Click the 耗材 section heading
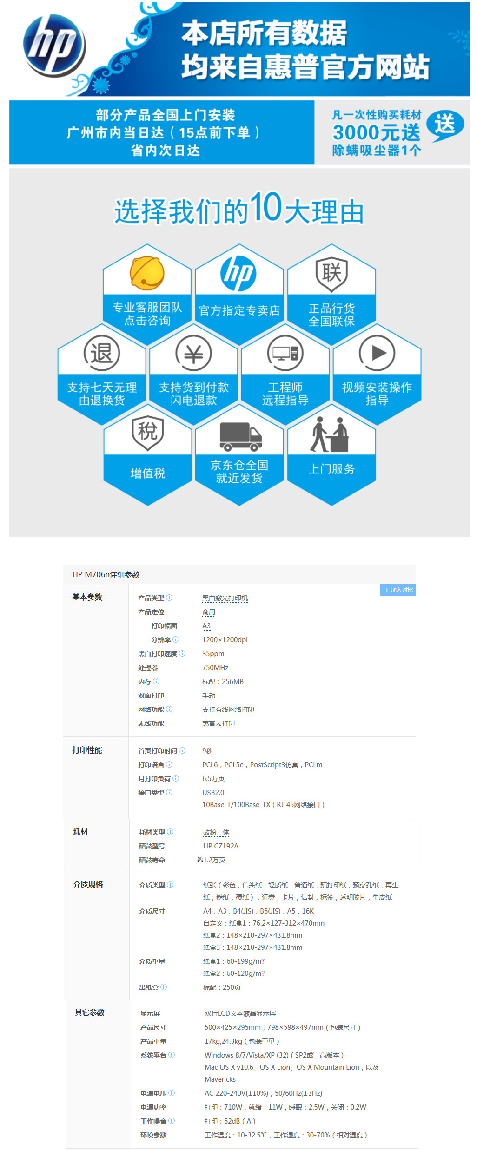Screen dimensions: 477x1157 pos(80,831)
